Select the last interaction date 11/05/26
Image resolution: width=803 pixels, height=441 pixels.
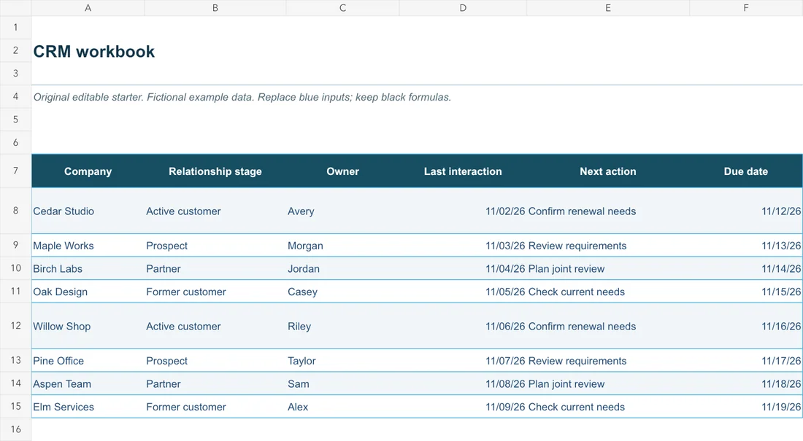(463, 292)
